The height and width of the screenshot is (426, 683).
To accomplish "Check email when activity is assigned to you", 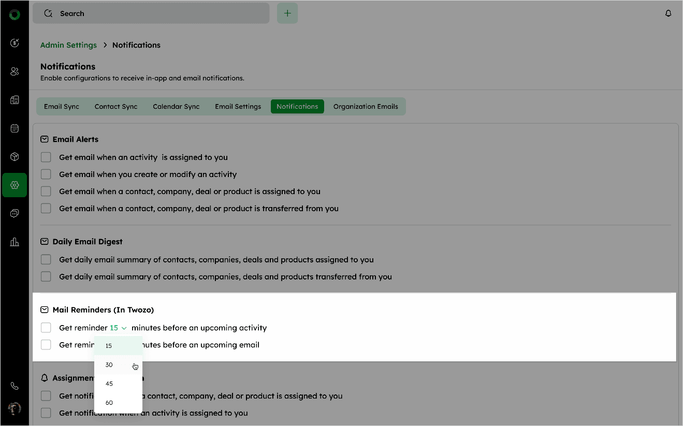I will pos(46,157).
